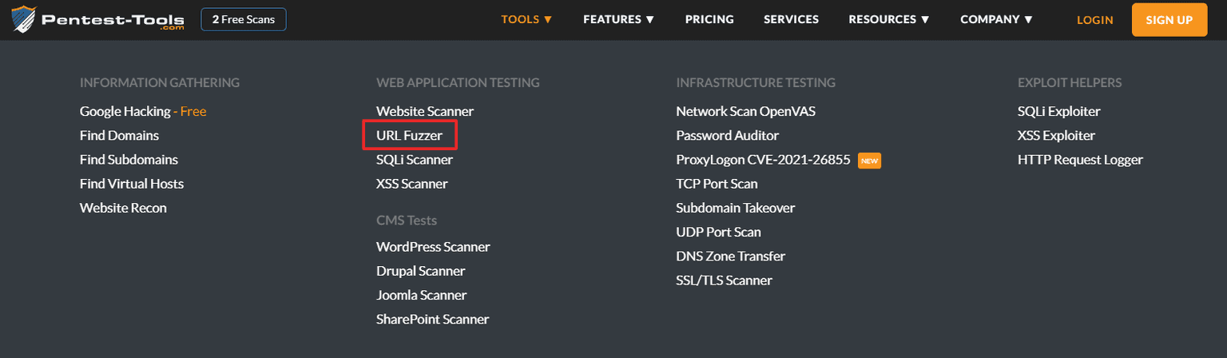Open the Subdomain Takeover tool
1227x358 pixels.
pos(735,208)
